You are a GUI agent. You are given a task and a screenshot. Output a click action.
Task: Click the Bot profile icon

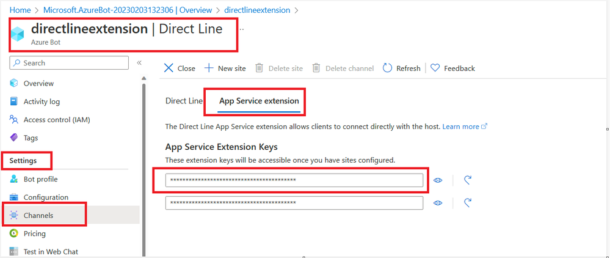click(14, 179)
